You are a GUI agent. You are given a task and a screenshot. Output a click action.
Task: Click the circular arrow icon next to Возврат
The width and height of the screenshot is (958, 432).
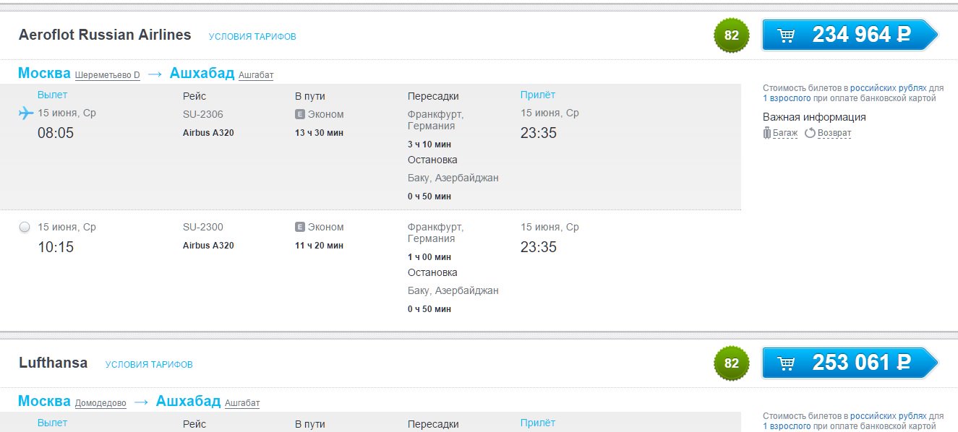810,133
